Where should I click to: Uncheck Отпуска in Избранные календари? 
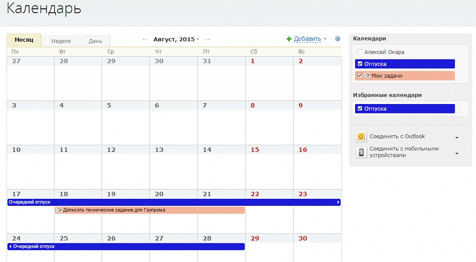(359, 109)
